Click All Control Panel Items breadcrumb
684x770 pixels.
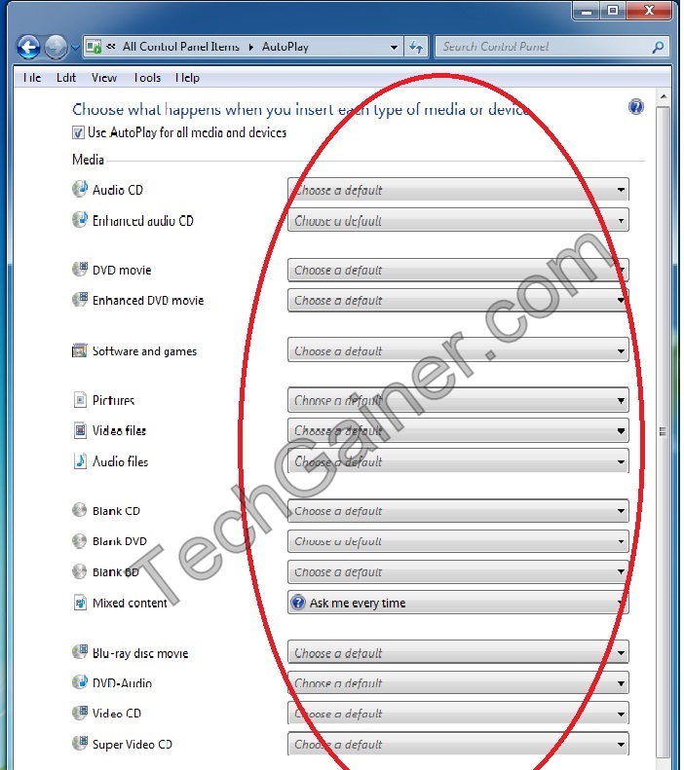click(180, 46)
